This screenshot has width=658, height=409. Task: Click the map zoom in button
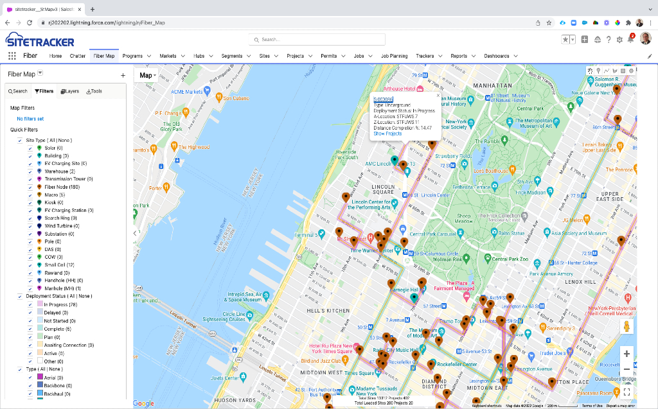pyautogui.click(x=627, y=354)
